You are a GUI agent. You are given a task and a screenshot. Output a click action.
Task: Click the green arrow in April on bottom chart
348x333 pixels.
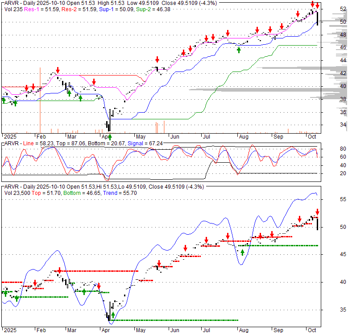coord(113,315)
